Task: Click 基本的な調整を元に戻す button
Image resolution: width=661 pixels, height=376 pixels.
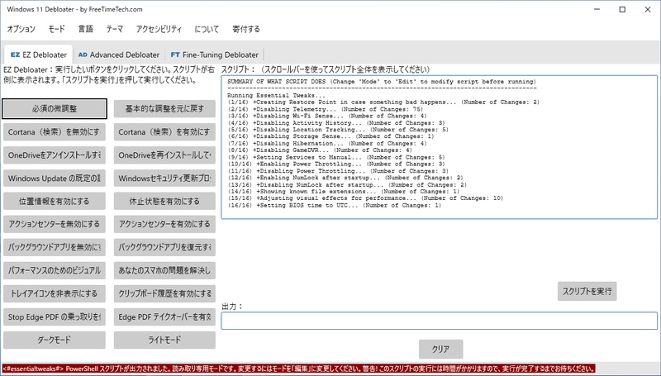Action: point(164,109)
